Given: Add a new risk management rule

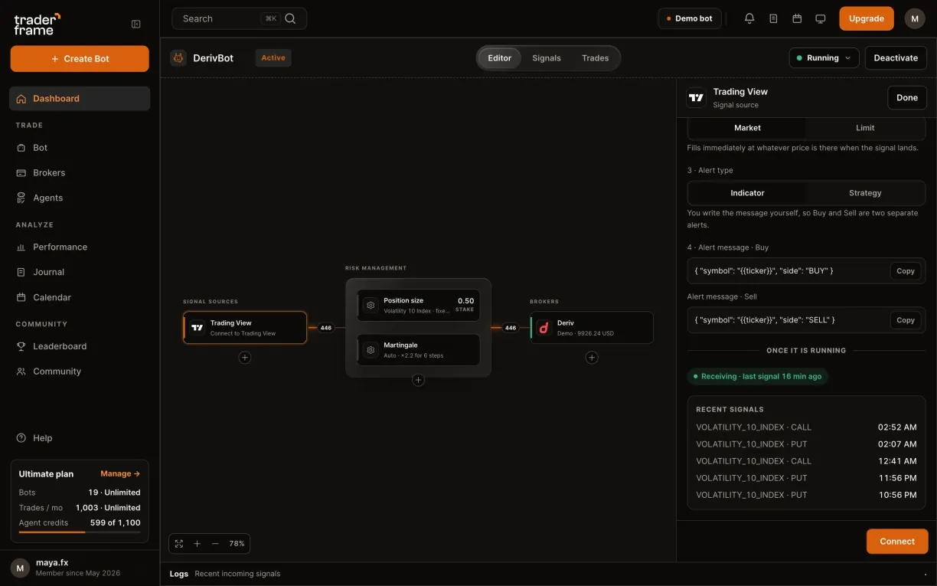Looking at the screenshot, I should point(418,380).
